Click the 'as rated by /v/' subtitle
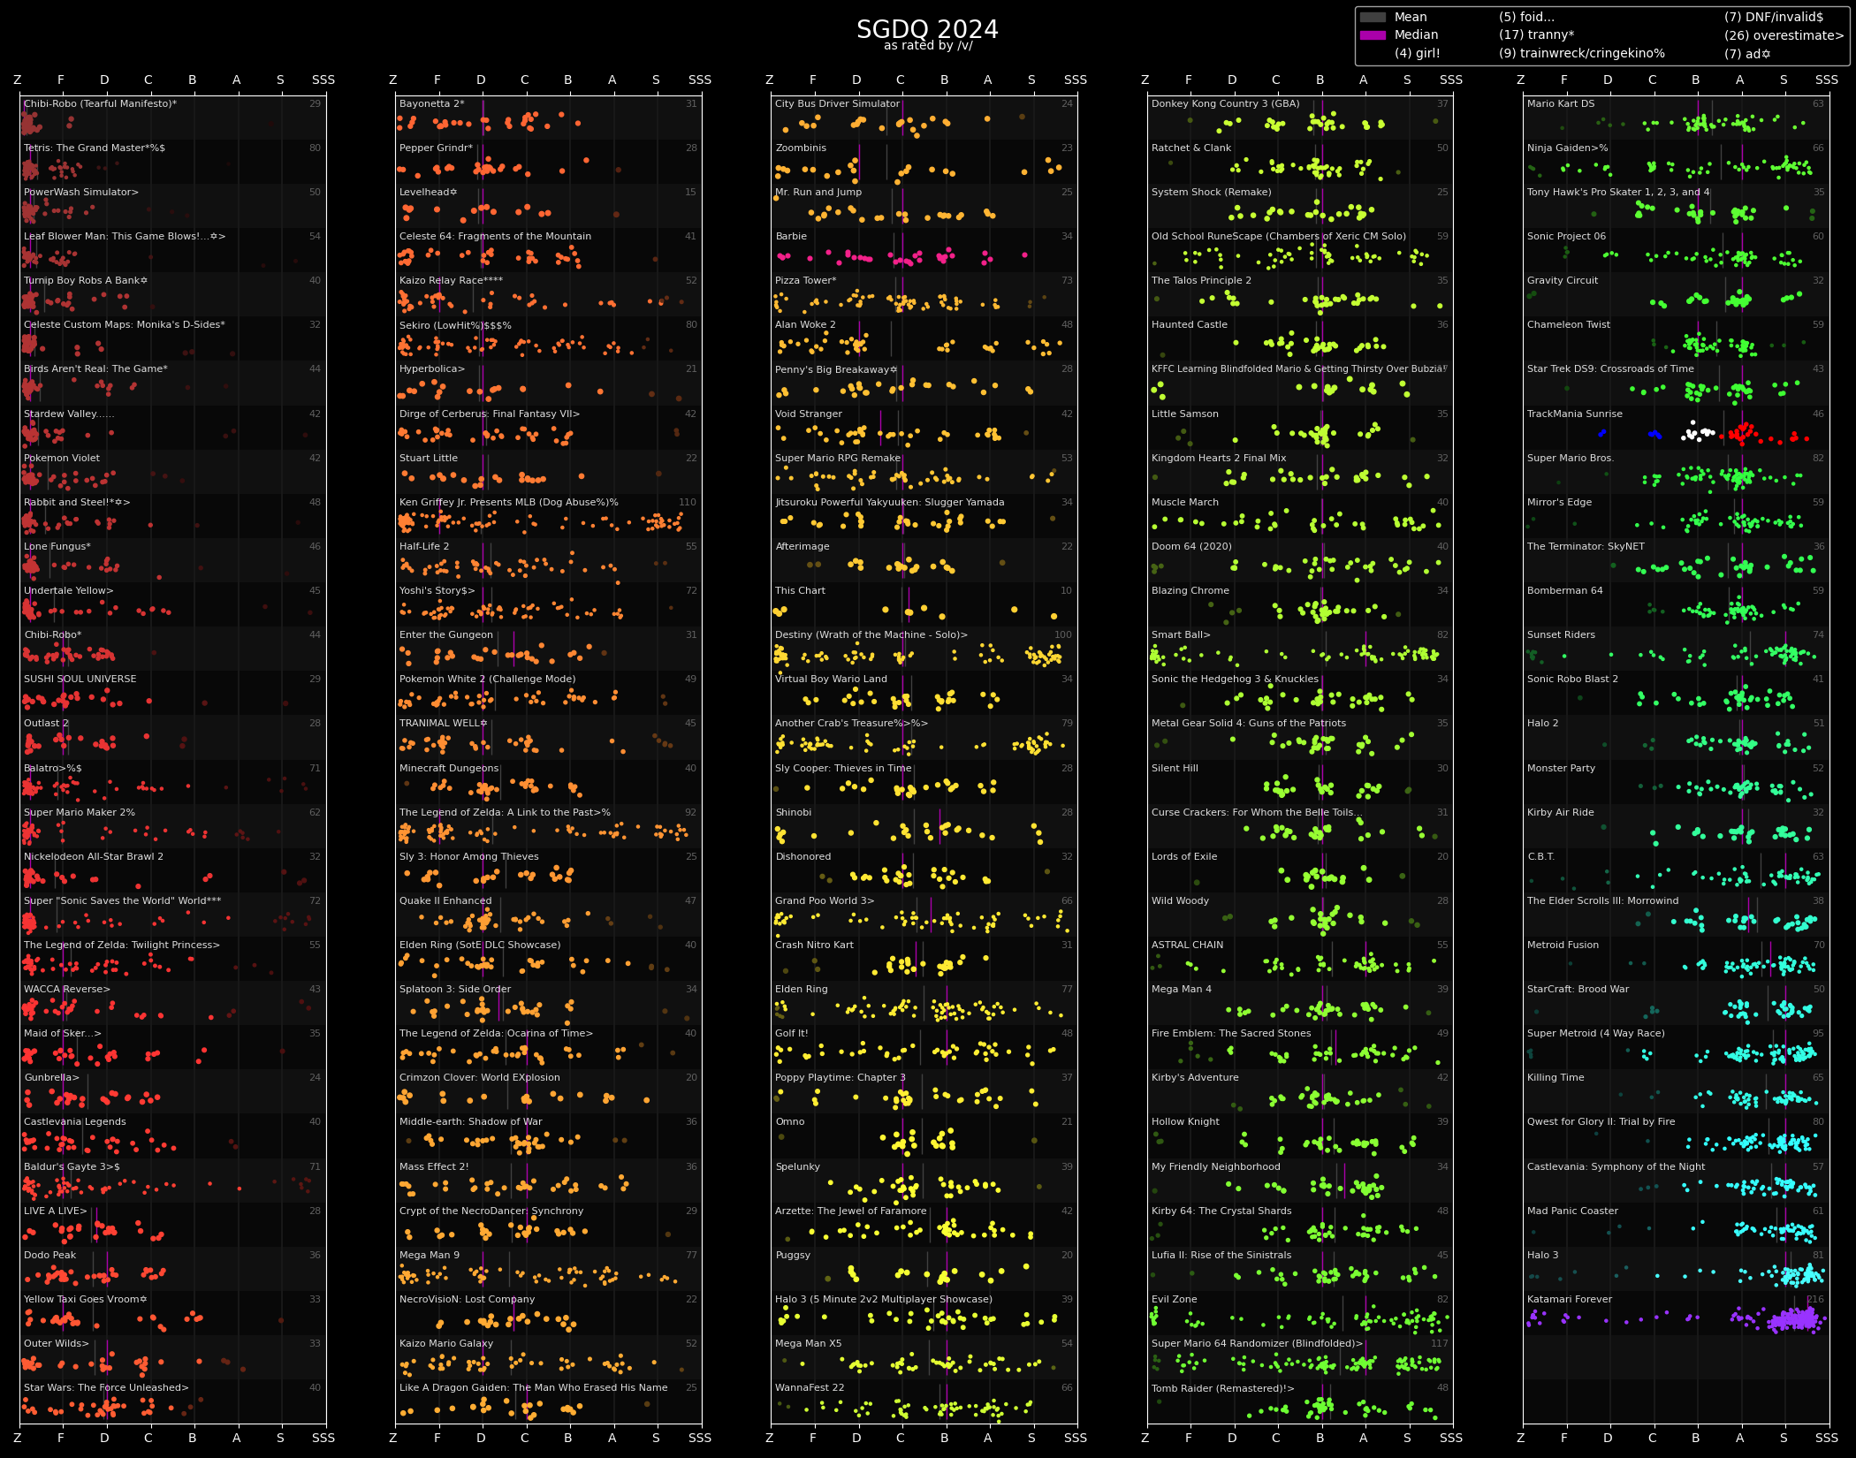The width and height of the screenshot is (1856, 1458). (x=928, y=46)
